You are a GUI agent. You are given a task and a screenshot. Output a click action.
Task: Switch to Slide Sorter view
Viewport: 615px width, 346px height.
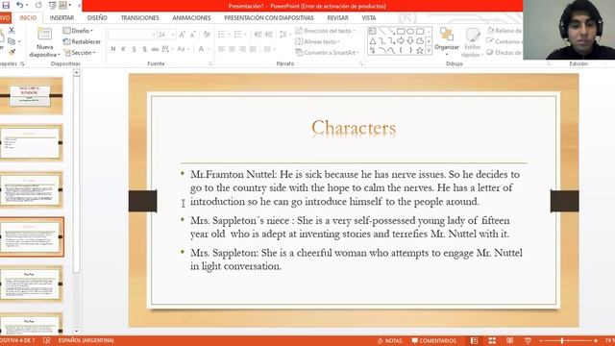click(492, 340)
